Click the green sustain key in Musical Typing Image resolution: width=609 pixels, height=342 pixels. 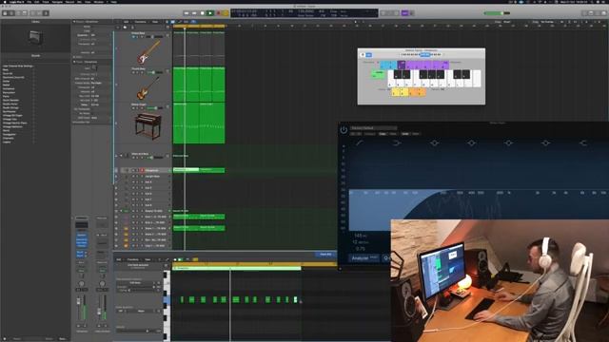[x=378, y=74]
